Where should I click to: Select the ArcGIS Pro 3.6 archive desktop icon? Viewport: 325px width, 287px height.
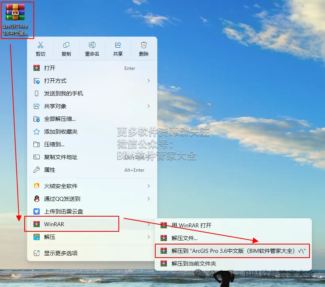coord(15,20)
